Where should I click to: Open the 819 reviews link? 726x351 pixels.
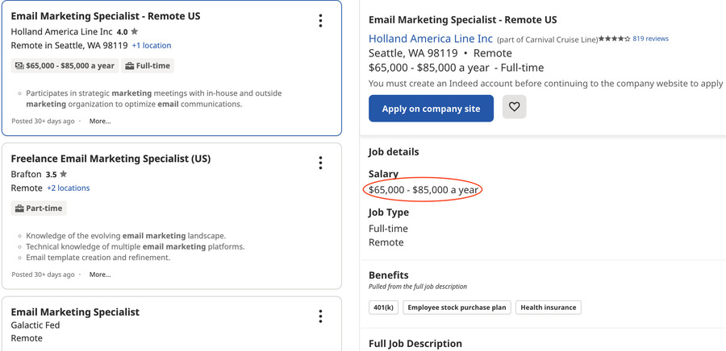[x=650, y=39]
